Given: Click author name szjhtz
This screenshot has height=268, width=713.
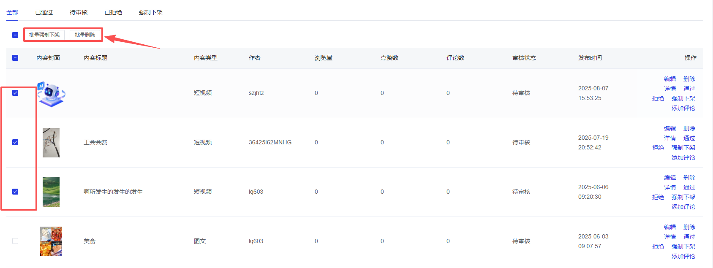Looking at the screenshot, I should click(x=256, y=93).
